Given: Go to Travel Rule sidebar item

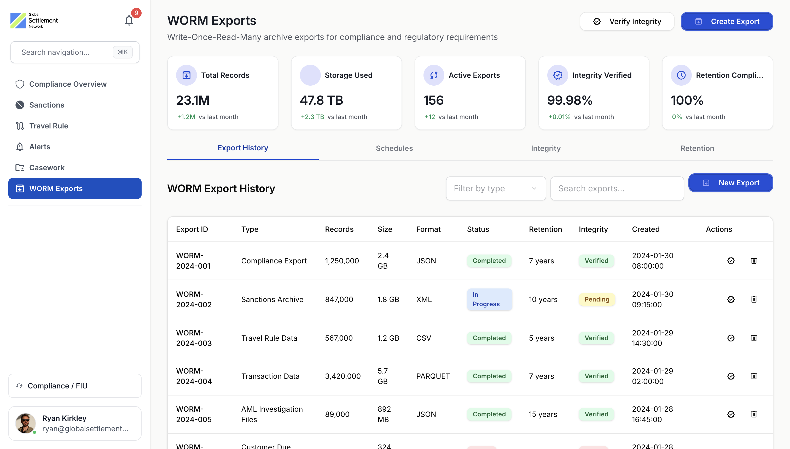Looking at the screenshot, I should tap(48, 126).
